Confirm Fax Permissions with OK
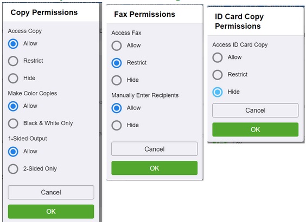Screen dimensions: 306x222 click(155, 168)
